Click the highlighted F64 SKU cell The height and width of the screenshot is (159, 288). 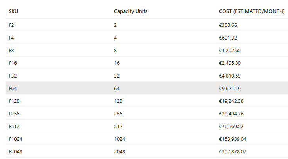click(12, 88)
